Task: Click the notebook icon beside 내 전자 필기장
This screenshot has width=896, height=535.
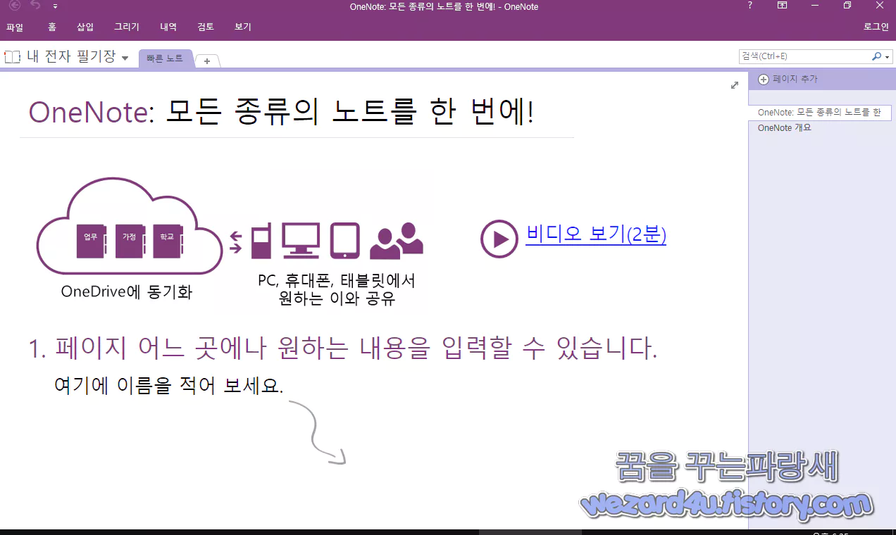Action: [12, 58]
